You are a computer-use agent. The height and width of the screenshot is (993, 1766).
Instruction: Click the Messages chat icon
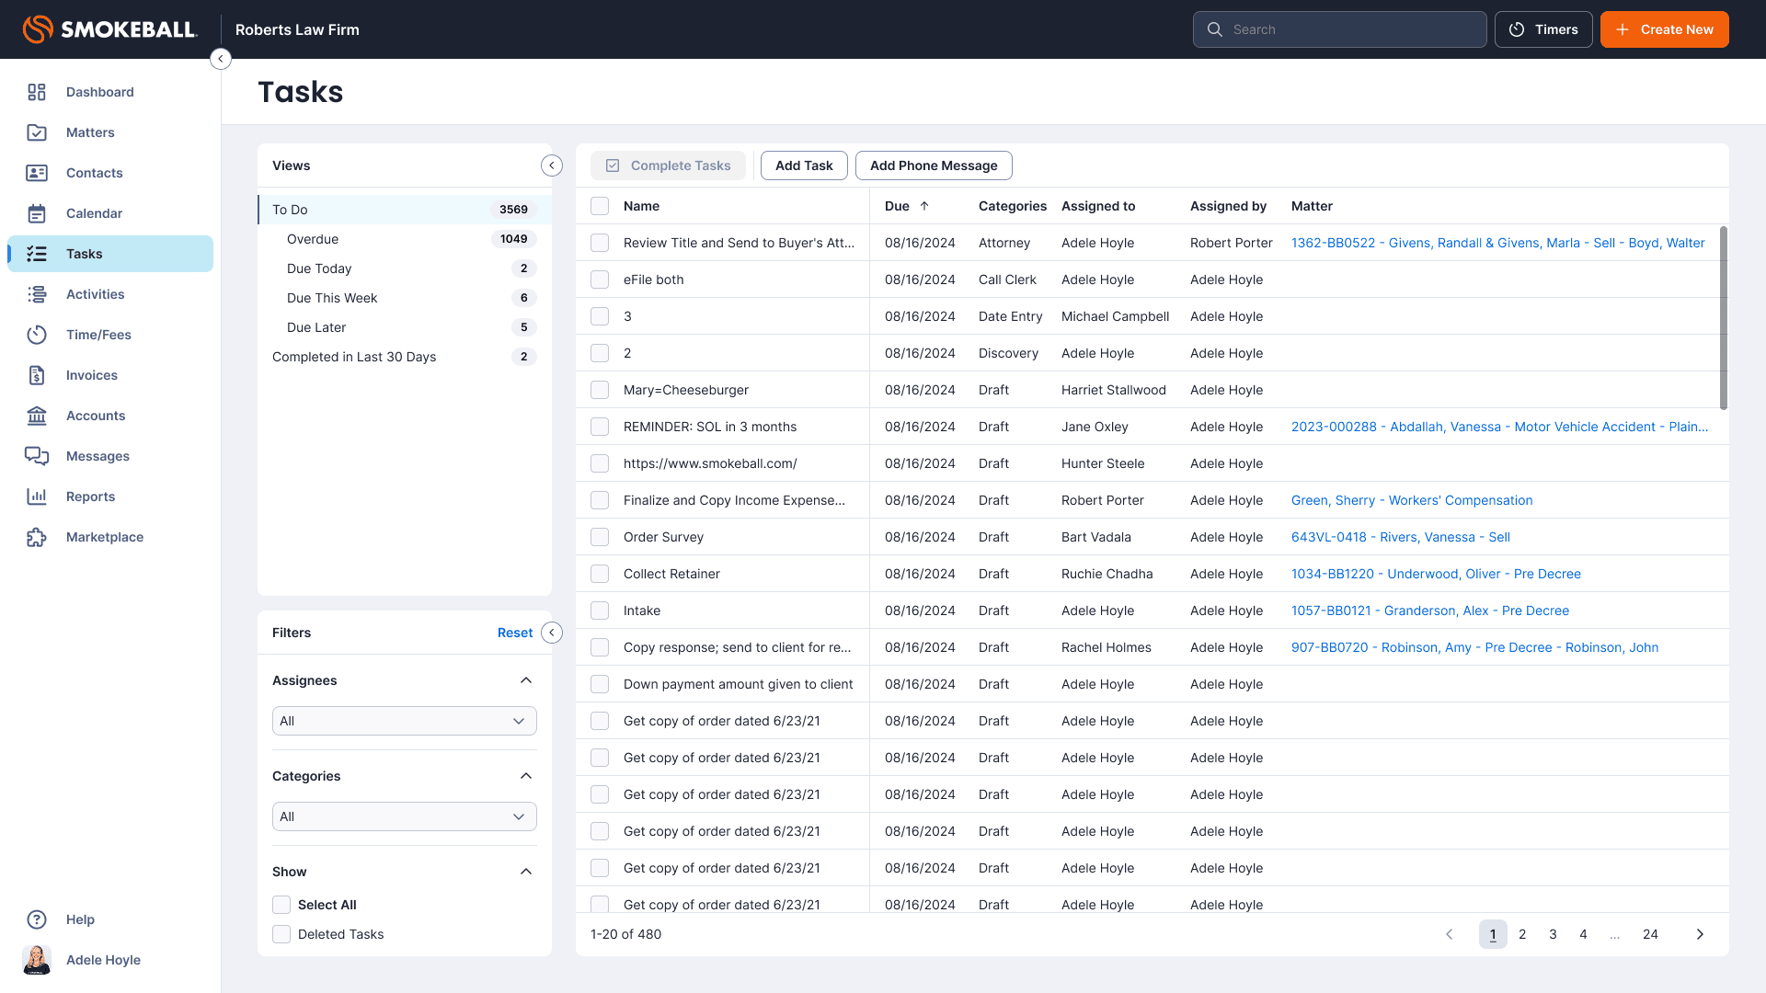37,456
